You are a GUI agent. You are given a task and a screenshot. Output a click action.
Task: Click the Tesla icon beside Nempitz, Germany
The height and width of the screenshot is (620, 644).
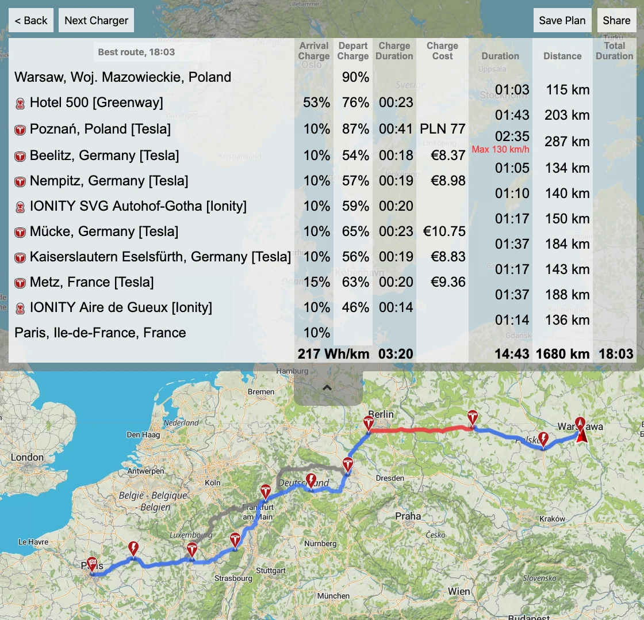(20, 181)
